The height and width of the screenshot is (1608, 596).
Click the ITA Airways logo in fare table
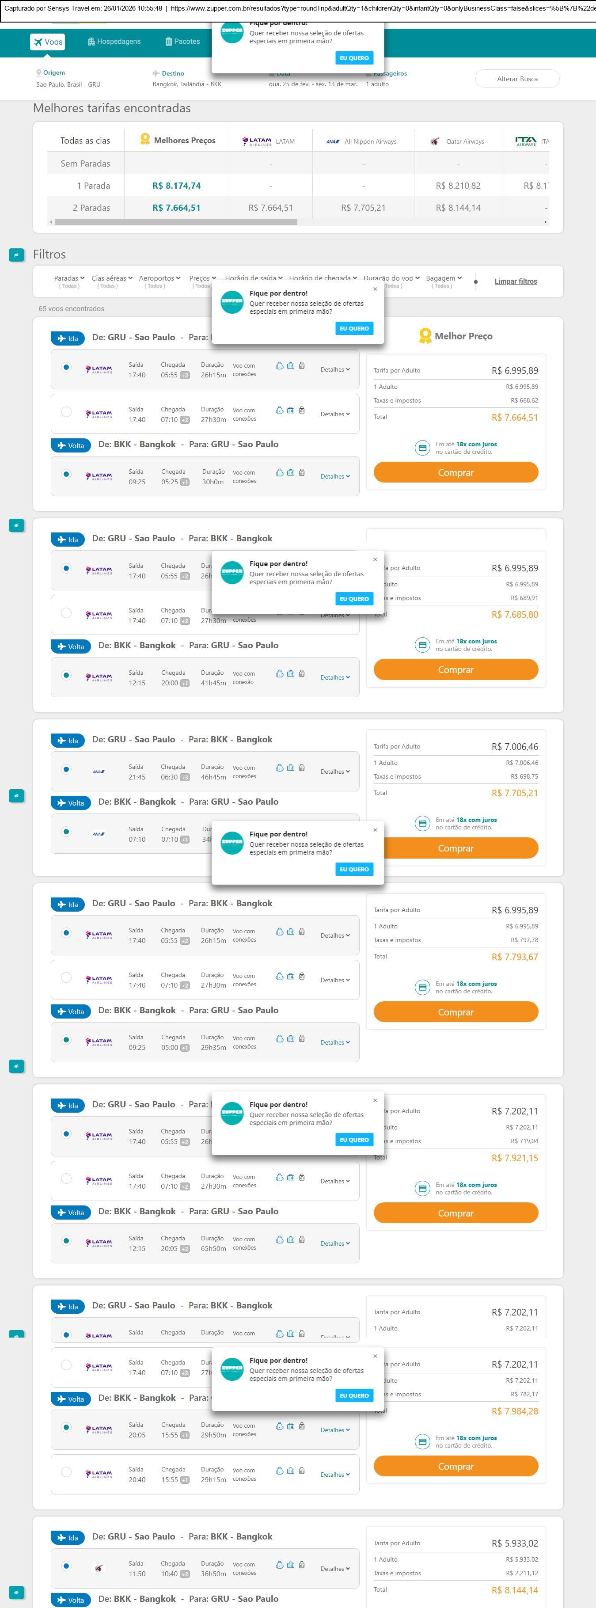(525, 142)
